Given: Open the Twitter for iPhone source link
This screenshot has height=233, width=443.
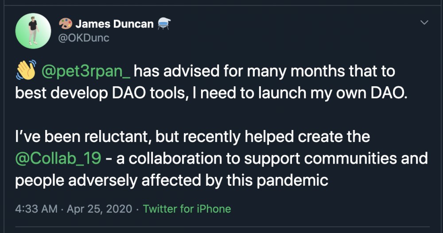Looking at the screenshot, I should point(187,208).
